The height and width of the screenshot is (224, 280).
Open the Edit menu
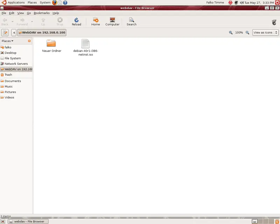[12, 13]
